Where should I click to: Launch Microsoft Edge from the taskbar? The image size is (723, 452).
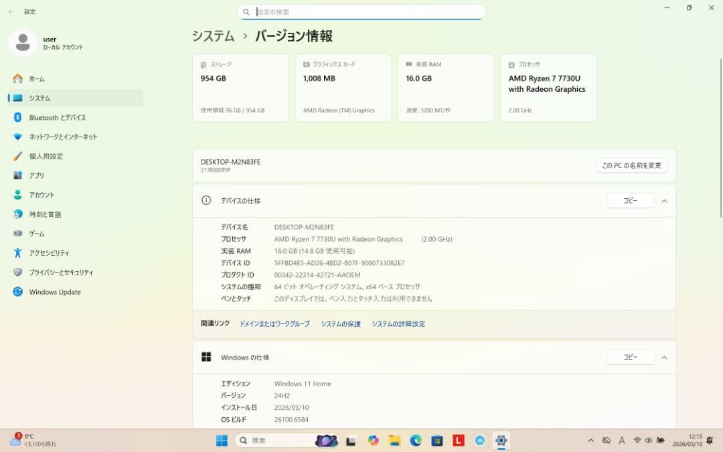pyautogui.click(x=416, y=441)
